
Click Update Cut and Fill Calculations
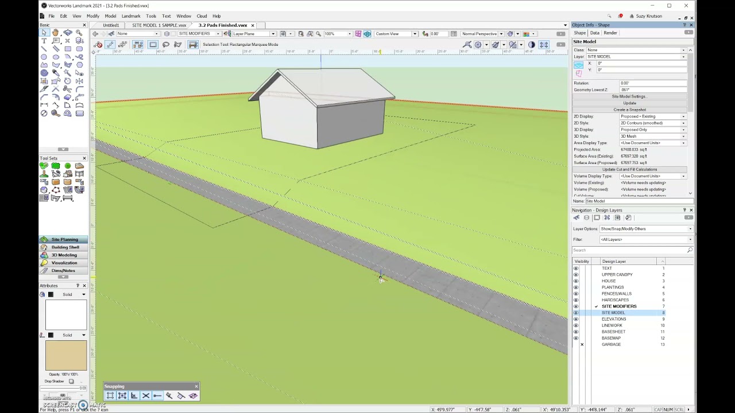pyautogui.click(x=630, y=169)
